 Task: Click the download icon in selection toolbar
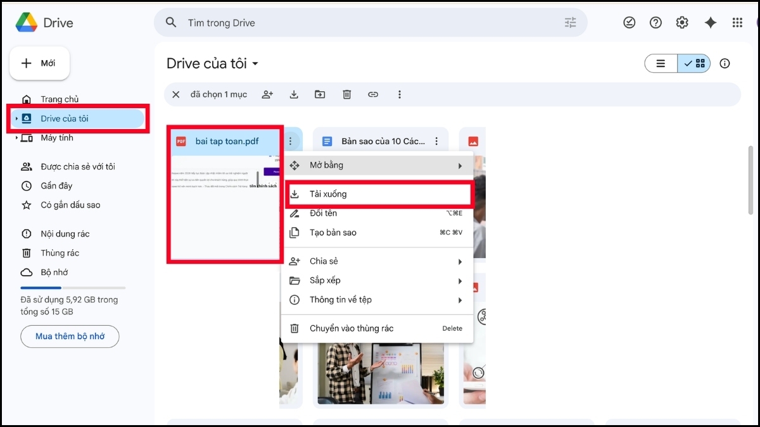(x=294, y=94)
